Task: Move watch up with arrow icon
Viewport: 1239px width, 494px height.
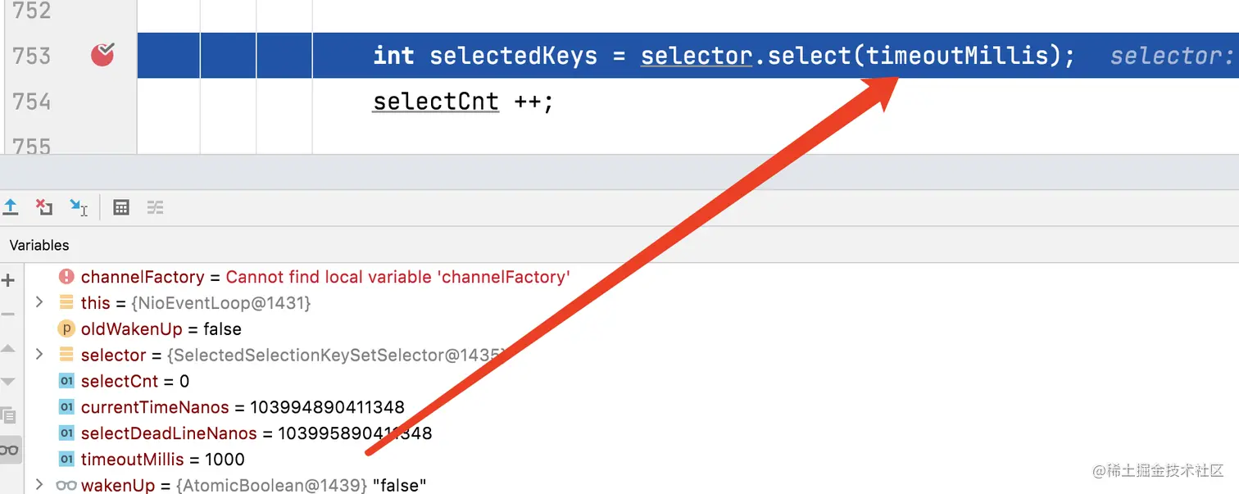Action: click(x=9, y=348)
